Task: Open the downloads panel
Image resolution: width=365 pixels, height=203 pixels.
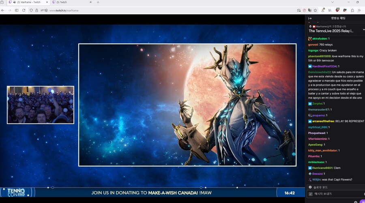Action: [323, 10]
